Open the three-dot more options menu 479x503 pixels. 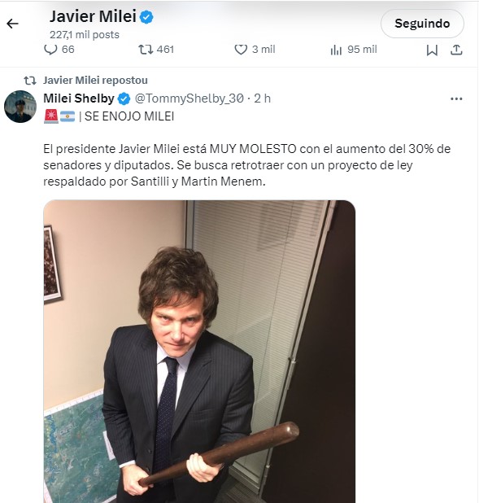(456, 98)
